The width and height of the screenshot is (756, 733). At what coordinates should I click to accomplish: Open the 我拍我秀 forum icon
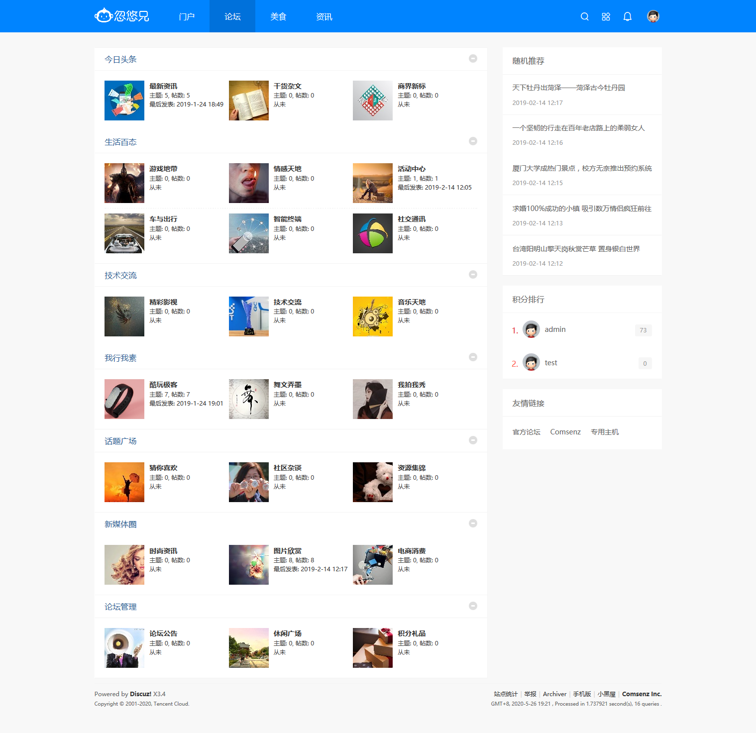tap(373, 399)
